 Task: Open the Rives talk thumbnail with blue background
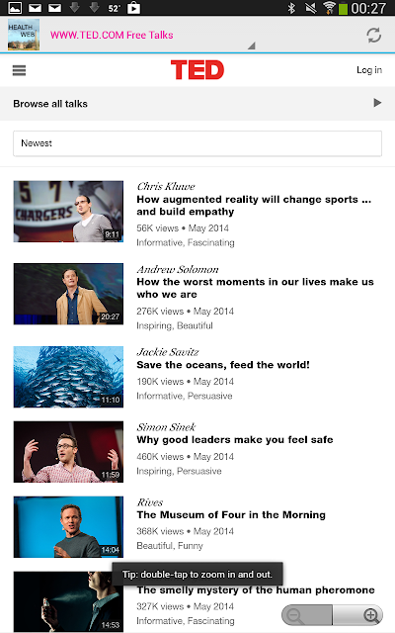(x=68, y=527)
